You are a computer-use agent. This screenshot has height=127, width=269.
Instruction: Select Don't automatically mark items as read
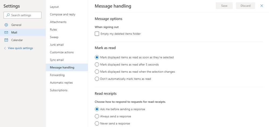pos(97,79)
